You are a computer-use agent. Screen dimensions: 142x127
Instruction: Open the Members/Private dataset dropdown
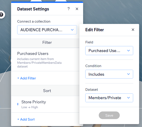tap(109, 98)
